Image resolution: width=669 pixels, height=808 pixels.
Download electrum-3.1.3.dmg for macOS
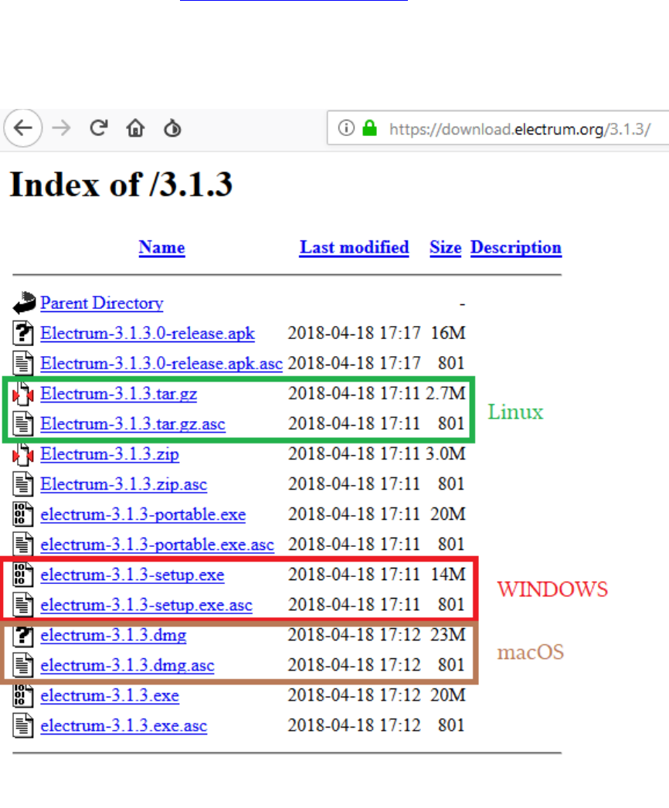[114, 635]
